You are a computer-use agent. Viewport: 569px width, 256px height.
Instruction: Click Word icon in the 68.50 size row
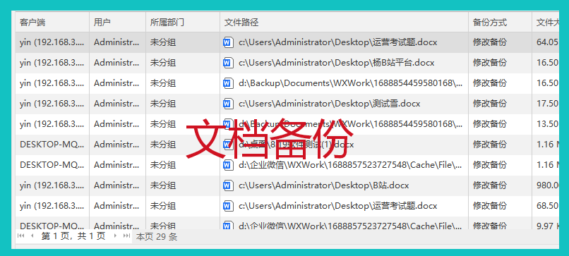coord(228,207)
